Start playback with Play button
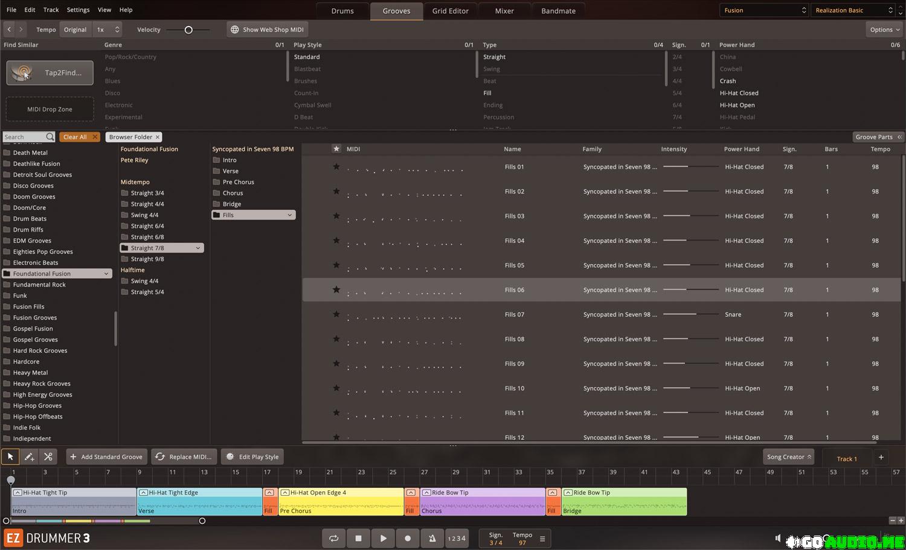906x550 pixels. pos(383,539)
